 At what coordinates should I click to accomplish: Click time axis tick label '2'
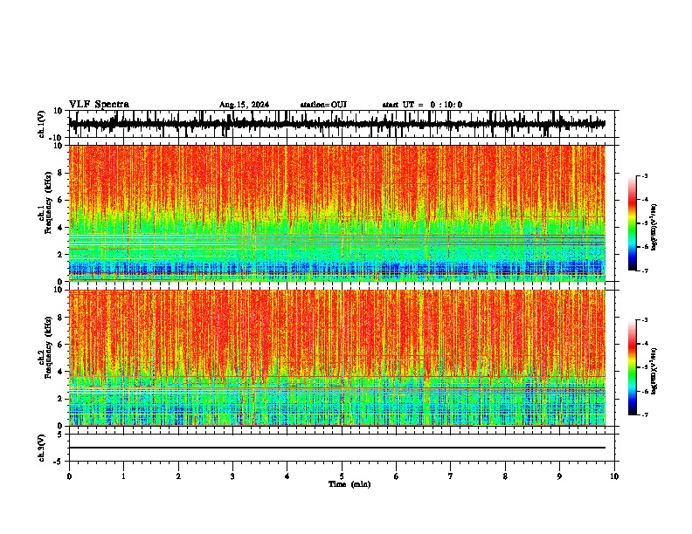pos(178,476)
